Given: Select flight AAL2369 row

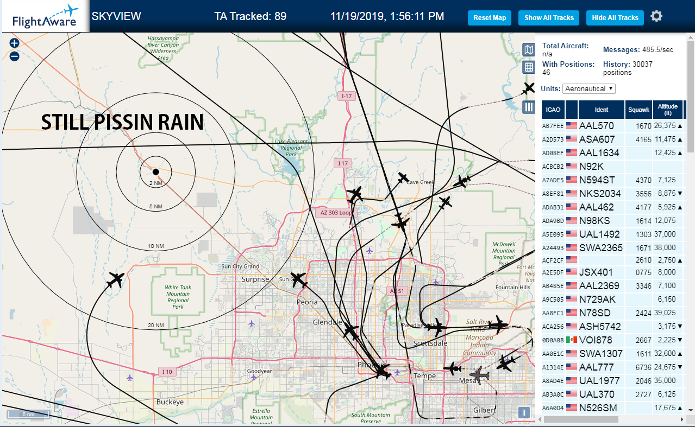Looking at the screenshot, I should click(x=613, y=285).
